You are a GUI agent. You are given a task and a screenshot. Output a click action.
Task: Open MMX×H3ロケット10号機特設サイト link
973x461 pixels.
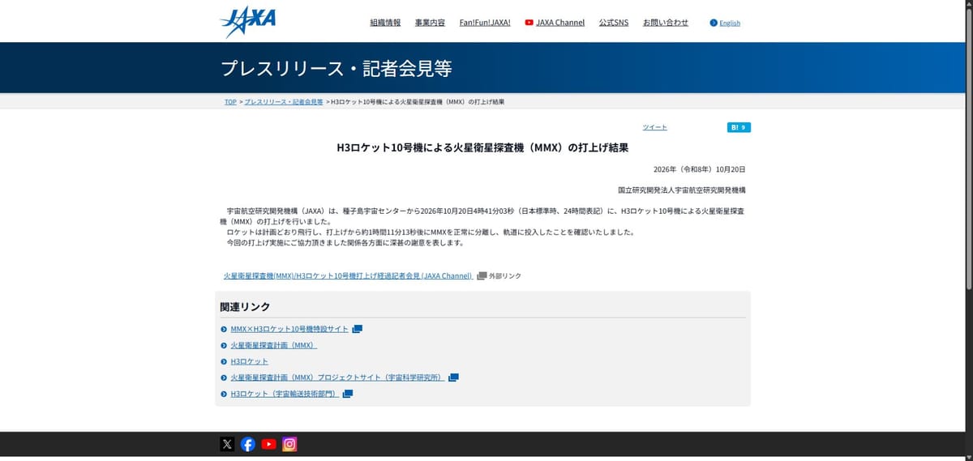click(289, 329)
